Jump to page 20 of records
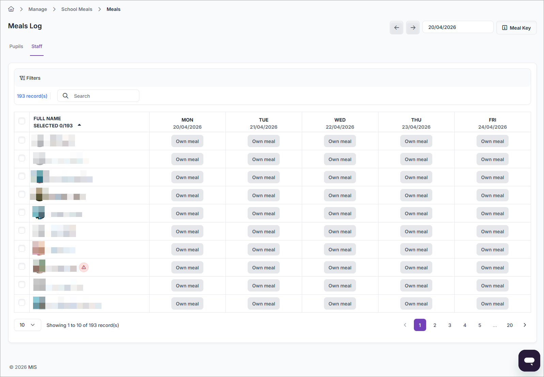 (510, 325)
